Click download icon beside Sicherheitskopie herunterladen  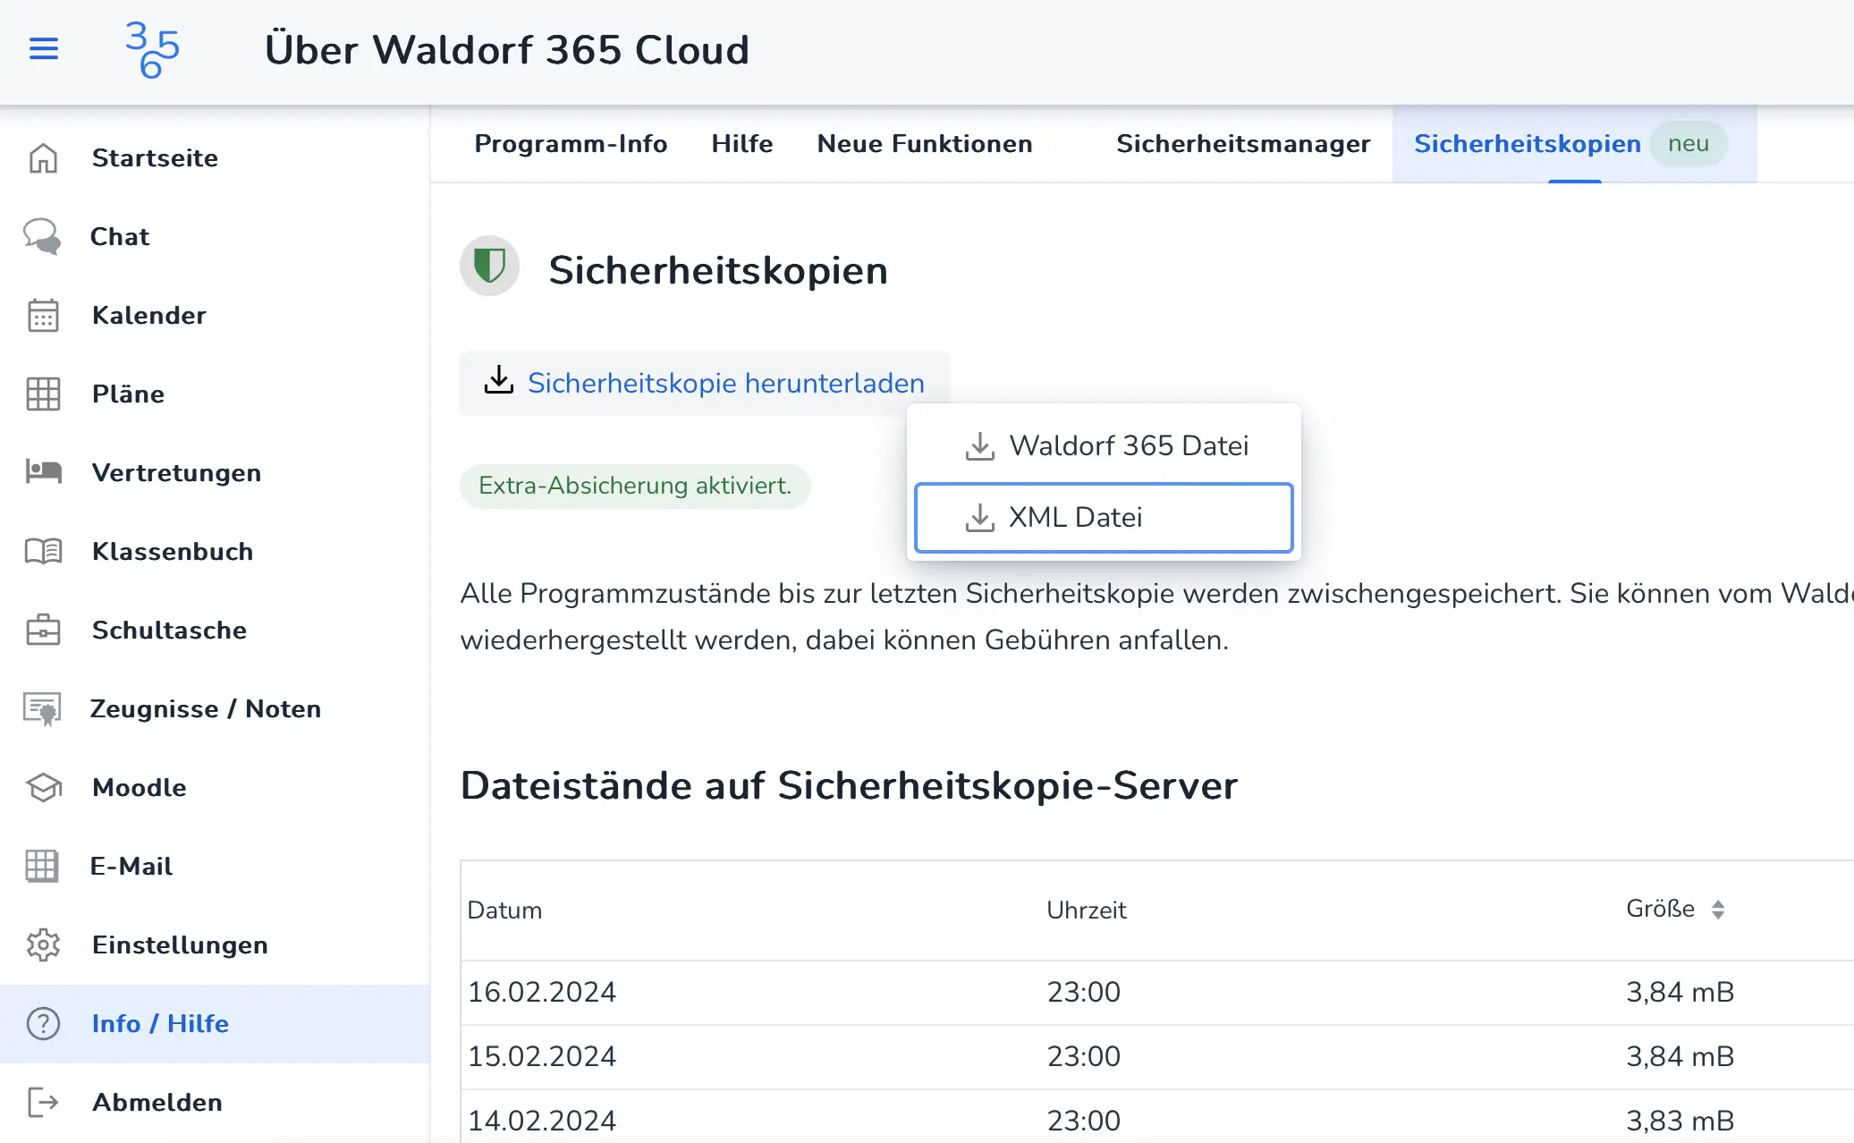click(x=499, y=380)
